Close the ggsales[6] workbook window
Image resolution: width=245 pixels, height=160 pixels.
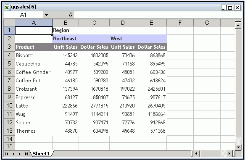tap(237, 8)
